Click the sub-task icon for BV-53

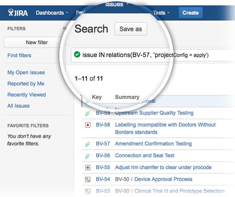(88, 191)
